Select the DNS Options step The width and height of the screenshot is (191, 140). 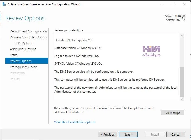[23, 43]
